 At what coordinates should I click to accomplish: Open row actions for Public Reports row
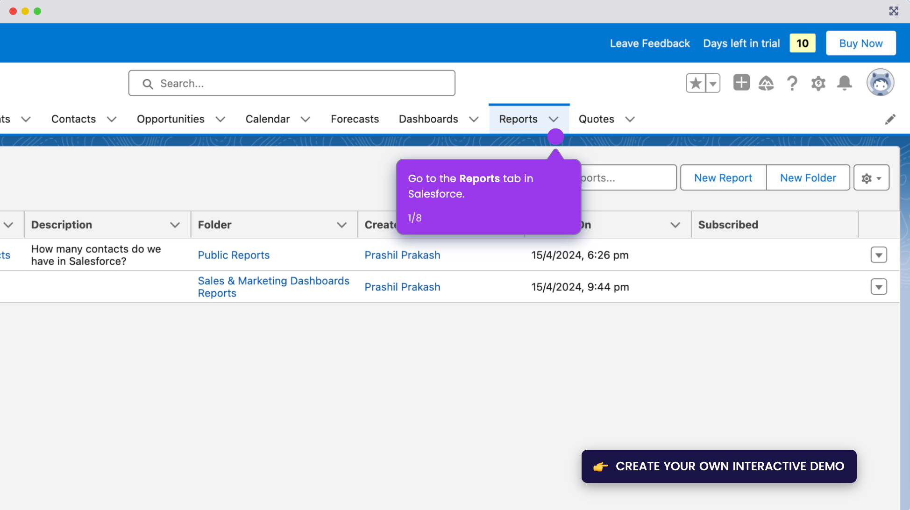(879, 255)
